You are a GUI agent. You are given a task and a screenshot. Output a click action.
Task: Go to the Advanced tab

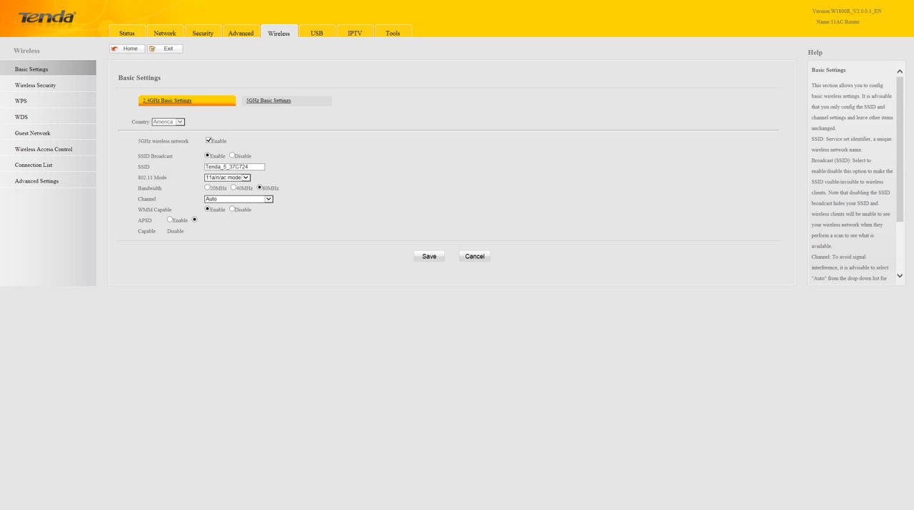(x=241, y=31)
